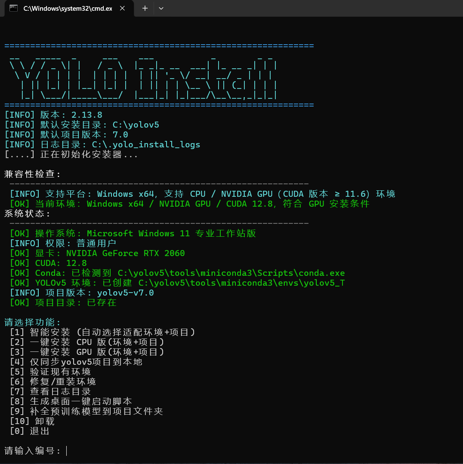This screenshot has width=463, height=464.
Task: Click menu option [8] 生成桌面一键启动脚本
Action: (71, 401)
